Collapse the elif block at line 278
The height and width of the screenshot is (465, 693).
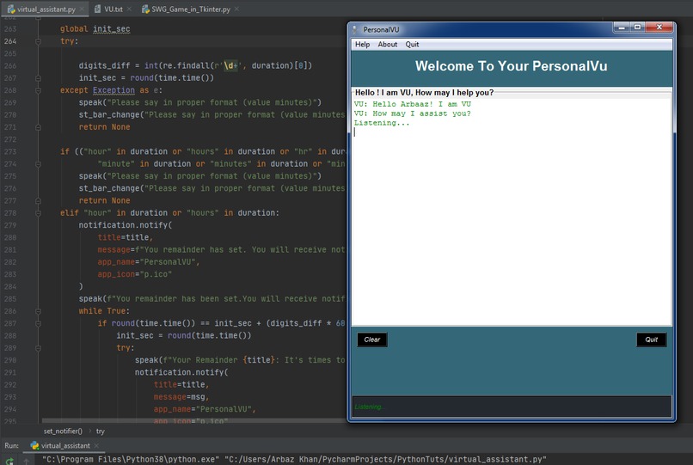pyautogui.click(x=38, y=213)
